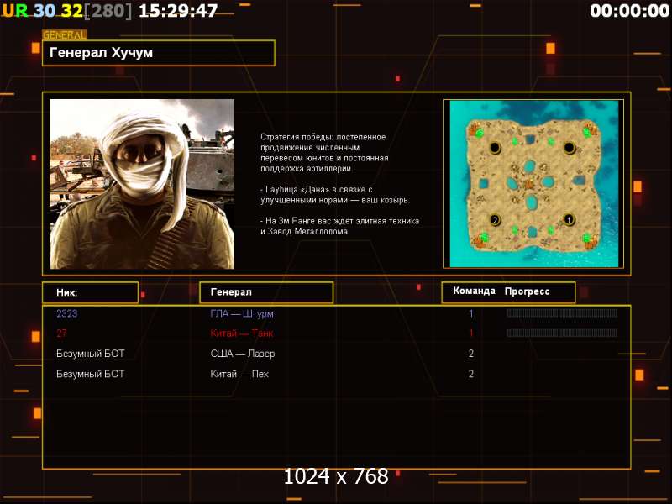Image resolution: width=672 pixels, height=504 pixels.
Task: Select 'Безумный БОТ' in the Китай — Пех row
Action: tap(91, 374)
